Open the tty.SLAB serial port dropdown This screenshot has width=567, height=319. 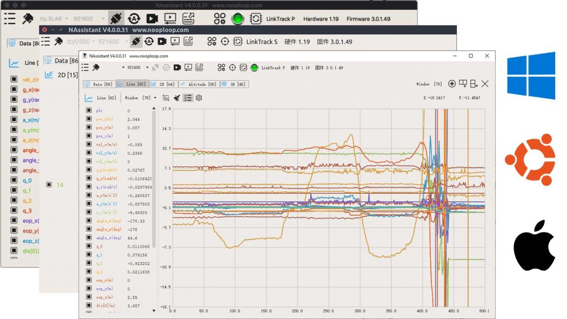pos(53,19)
